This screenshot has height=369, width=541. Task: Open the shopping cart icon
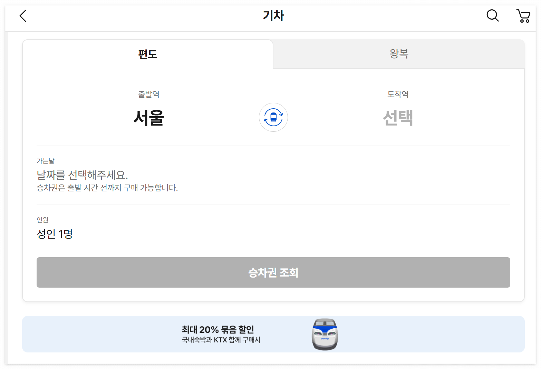coord(523,16)
